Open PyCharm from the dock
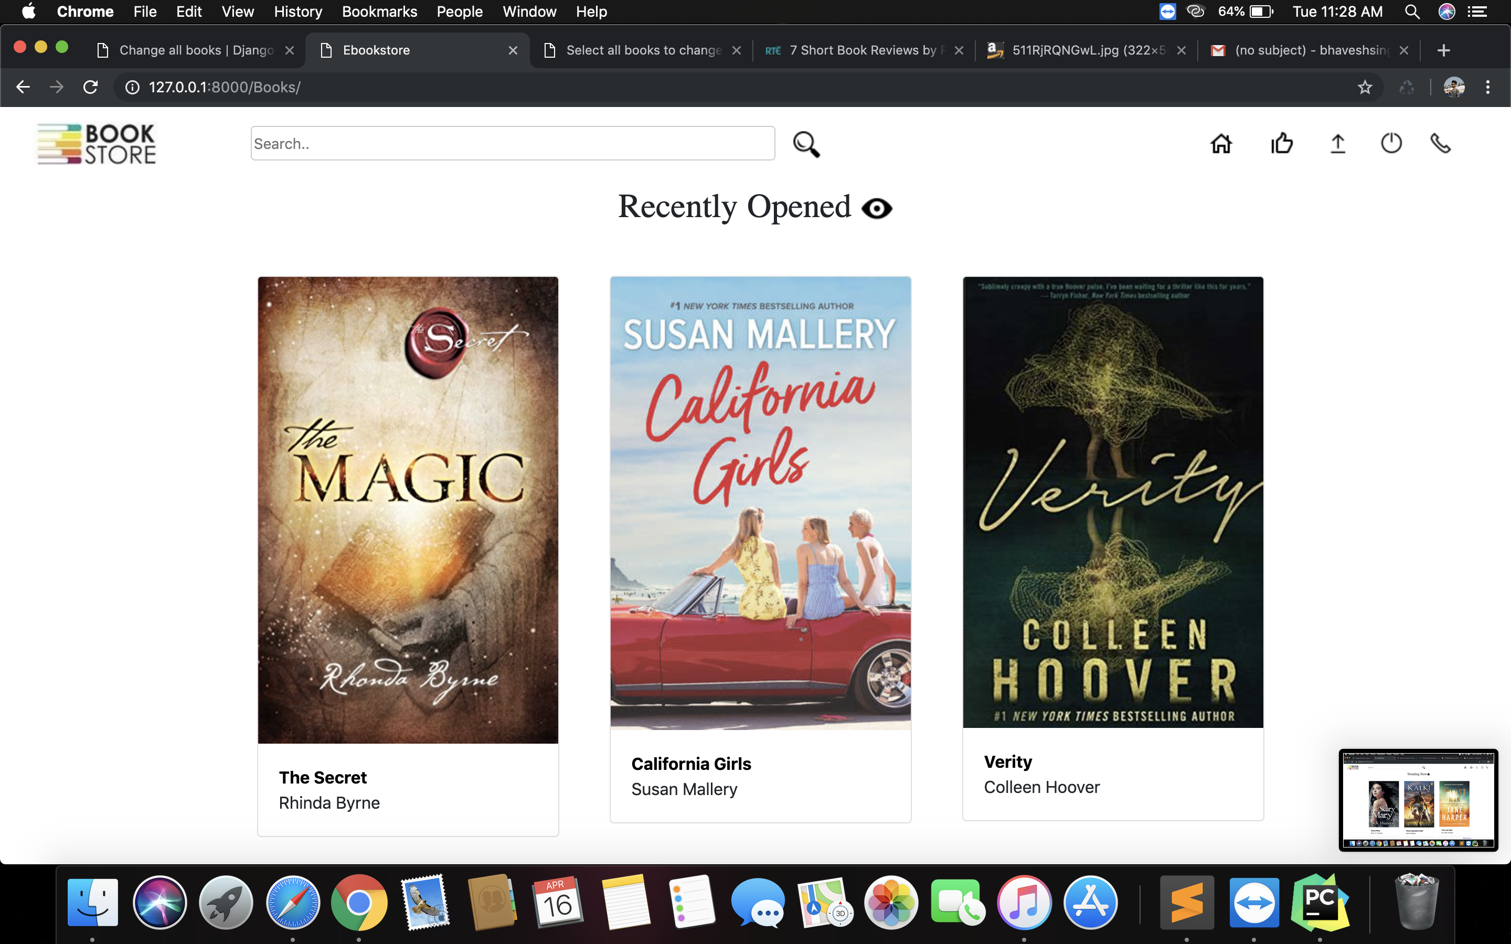Screen dimensions: 1511x944 (x=1320, y=903)
